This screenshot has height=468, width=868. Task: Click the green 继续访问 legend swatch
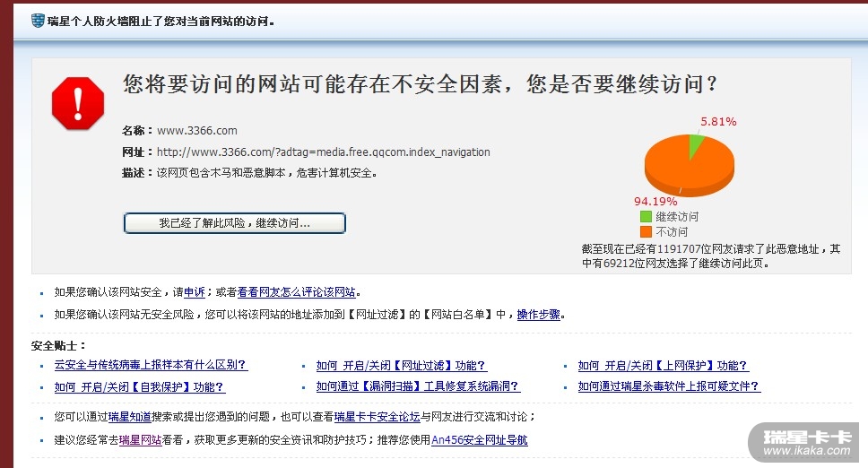click(646, 216)
